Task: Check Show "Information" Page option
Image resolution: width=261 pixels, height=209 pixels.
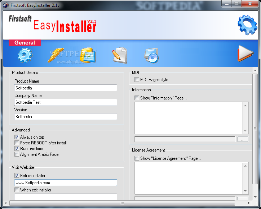Action: click(x=137, y=98)
